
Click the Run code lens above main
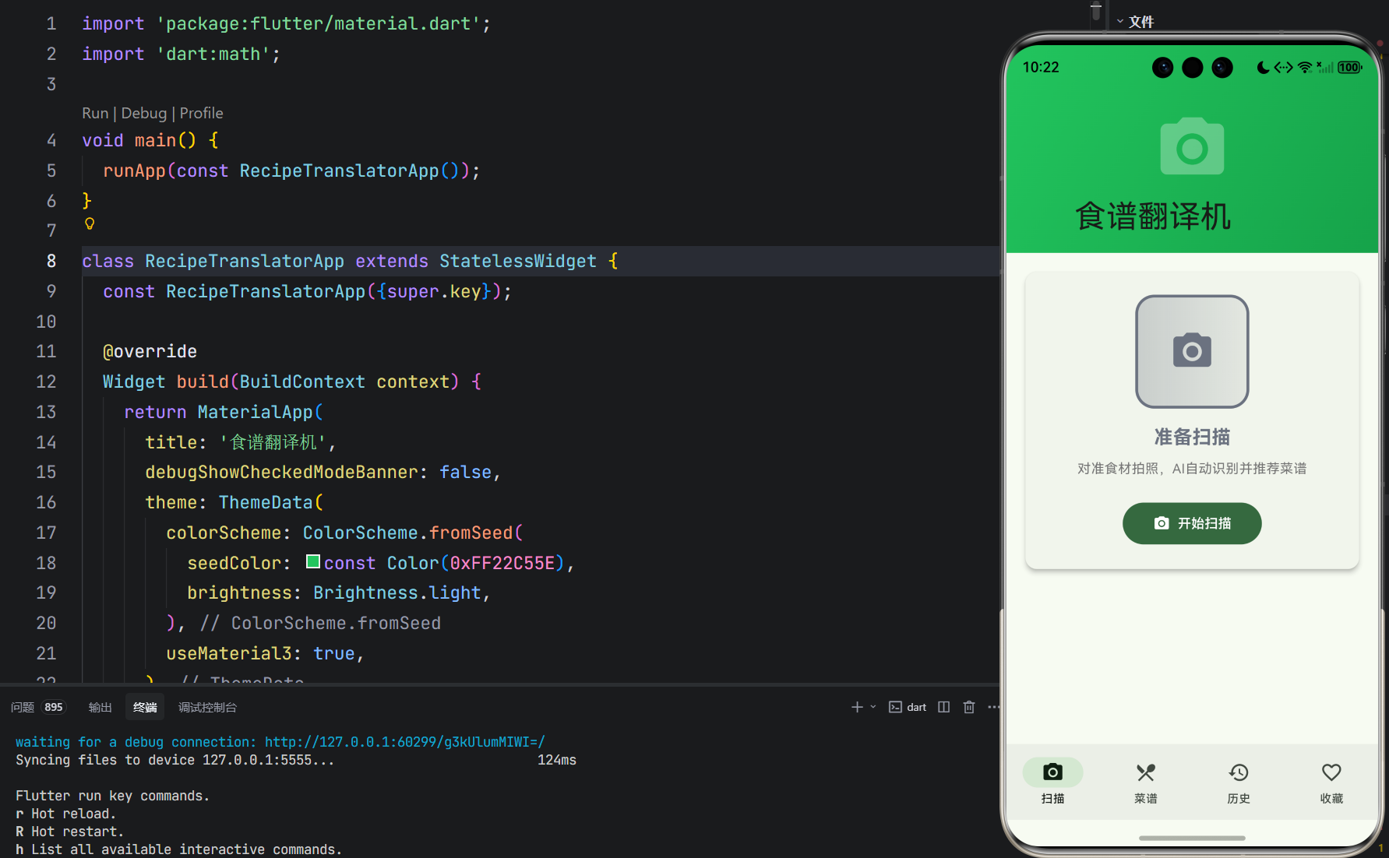click(x=95, y=113)
